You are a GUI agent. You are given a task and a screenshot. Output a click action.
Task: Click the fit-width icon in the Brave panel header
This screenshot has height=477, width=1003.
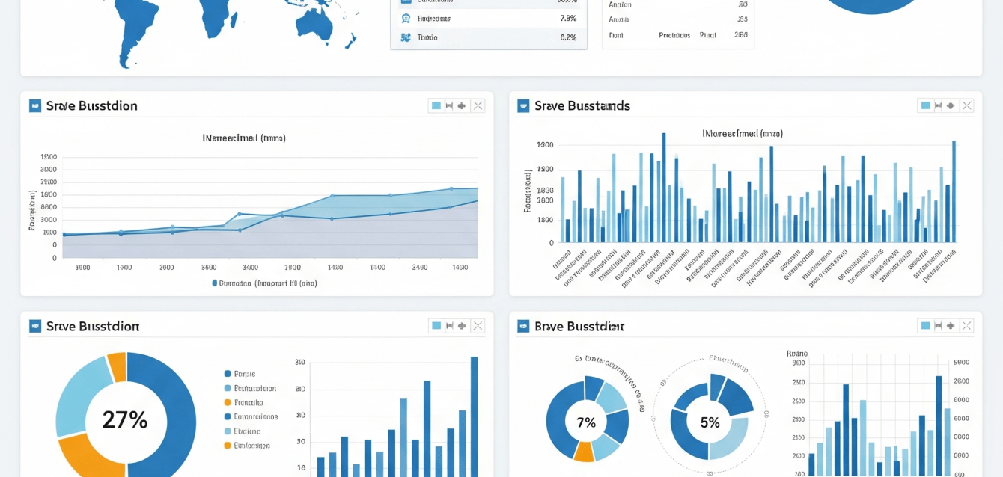coord(938,326)
